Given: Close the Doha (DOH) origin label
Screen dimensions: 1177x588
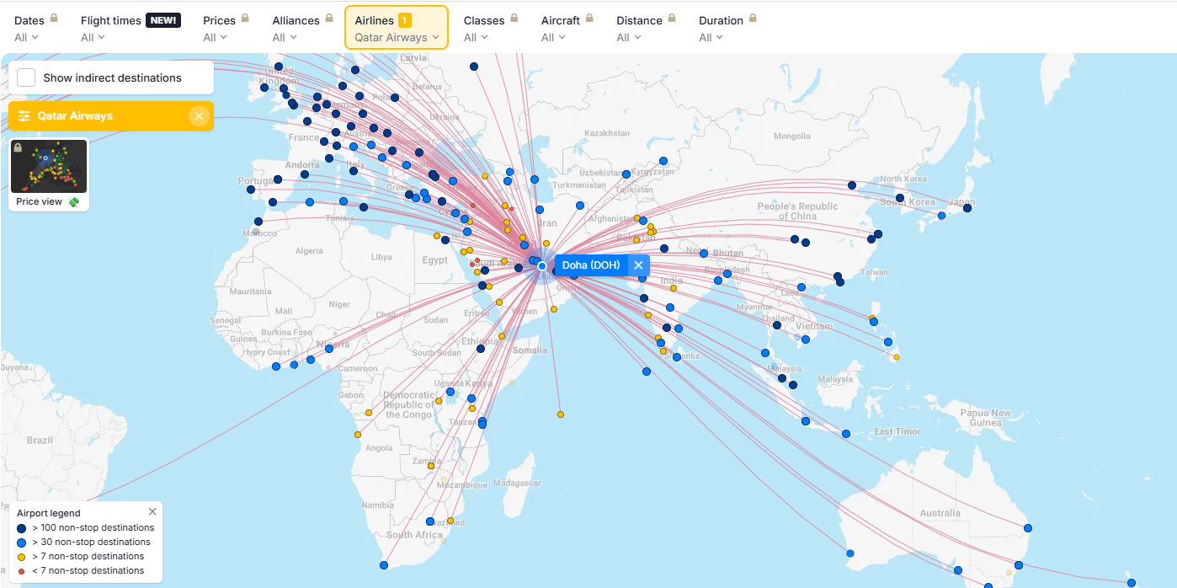Looking at the screenshot, I should pos(638,265).
